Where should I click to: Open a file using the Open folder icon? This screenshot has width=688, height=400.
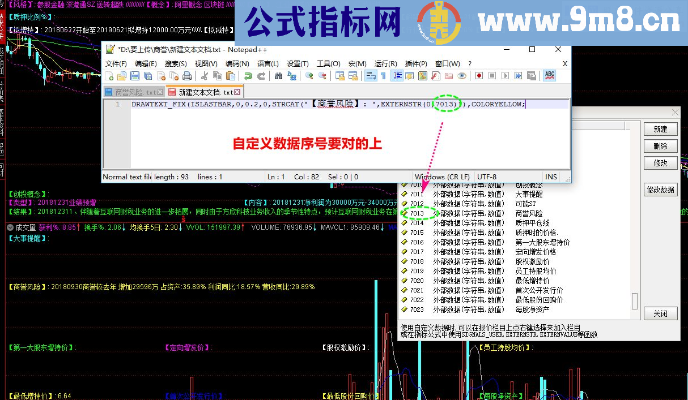point(121,76)
